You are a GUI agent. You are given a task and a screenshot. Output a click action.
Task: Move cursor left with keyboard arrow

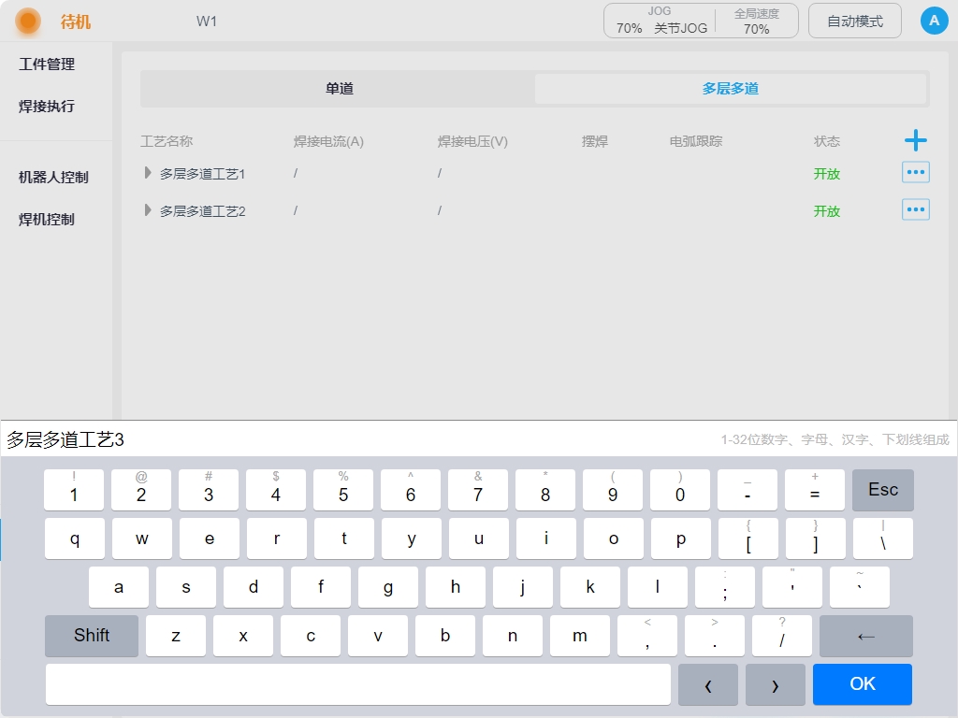click(x=707, y=684)
